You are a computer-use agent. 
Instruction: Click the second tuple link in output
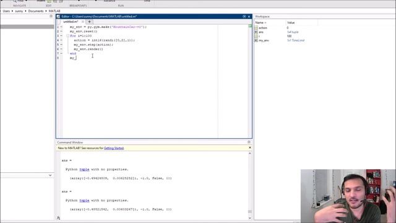pos(84,201)
